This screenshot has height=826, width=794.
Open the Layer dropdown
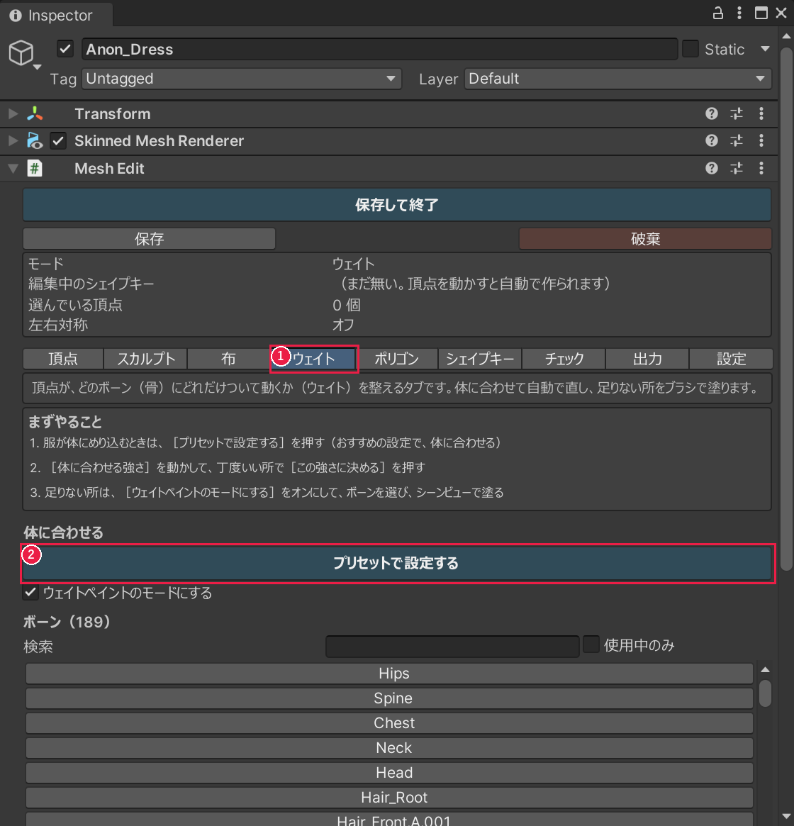click(617, 79)
